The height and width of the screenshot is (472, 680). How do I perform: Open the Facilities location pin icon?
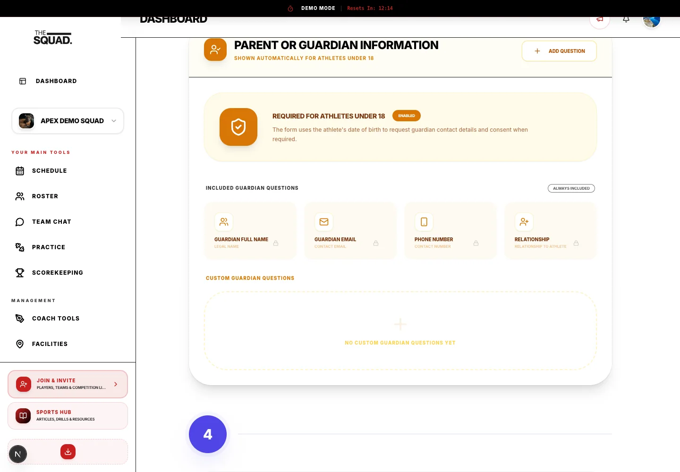tap(20, 344)
